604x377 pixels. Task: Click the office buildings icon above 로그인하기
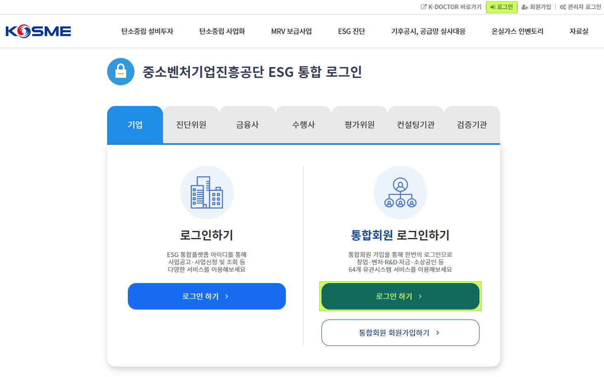[x=207, y=192]
